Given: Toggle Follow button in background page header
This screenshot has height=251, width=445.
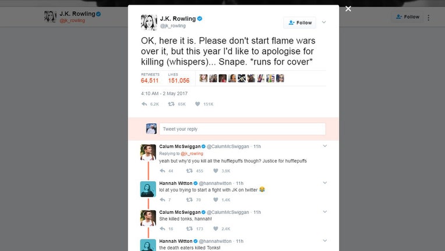Looking at the screenshot, I should [x=407, y=17].
